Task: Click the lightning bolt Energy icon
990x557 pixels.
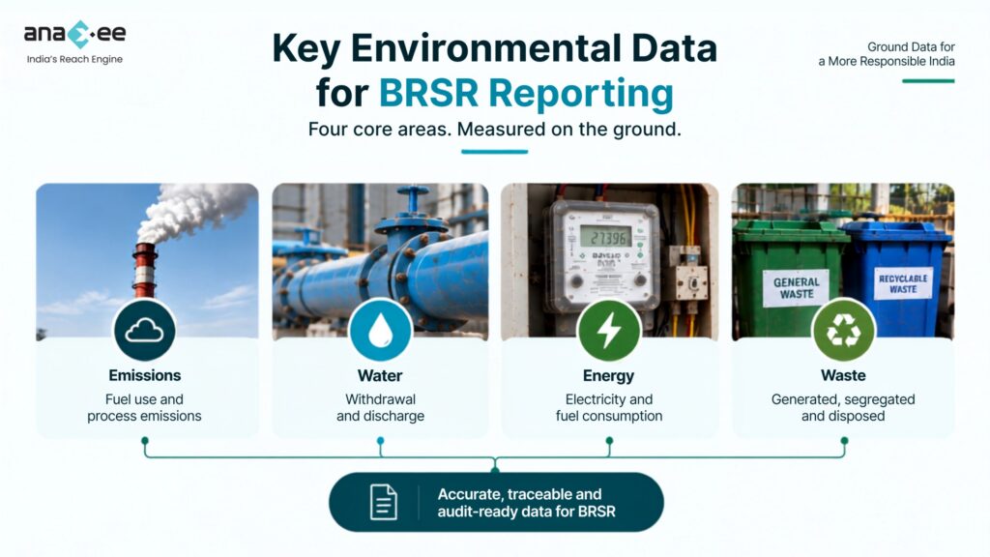Action: pyautogui.click(x=609, y=331)
